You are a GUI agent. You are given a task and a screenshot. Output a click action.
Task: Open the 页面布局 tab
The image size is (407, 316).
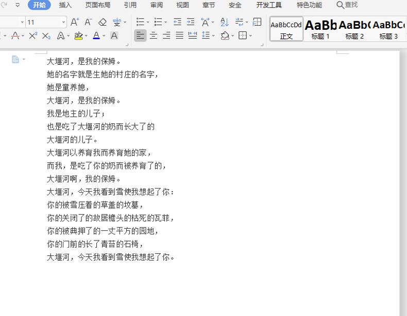[97, 5]
